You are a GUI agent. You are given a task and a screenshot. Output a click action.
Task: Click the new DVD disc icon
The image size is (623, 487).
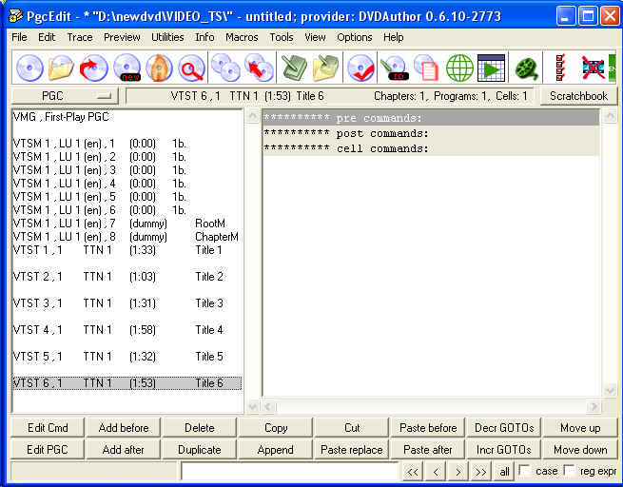tap(127, 68)
